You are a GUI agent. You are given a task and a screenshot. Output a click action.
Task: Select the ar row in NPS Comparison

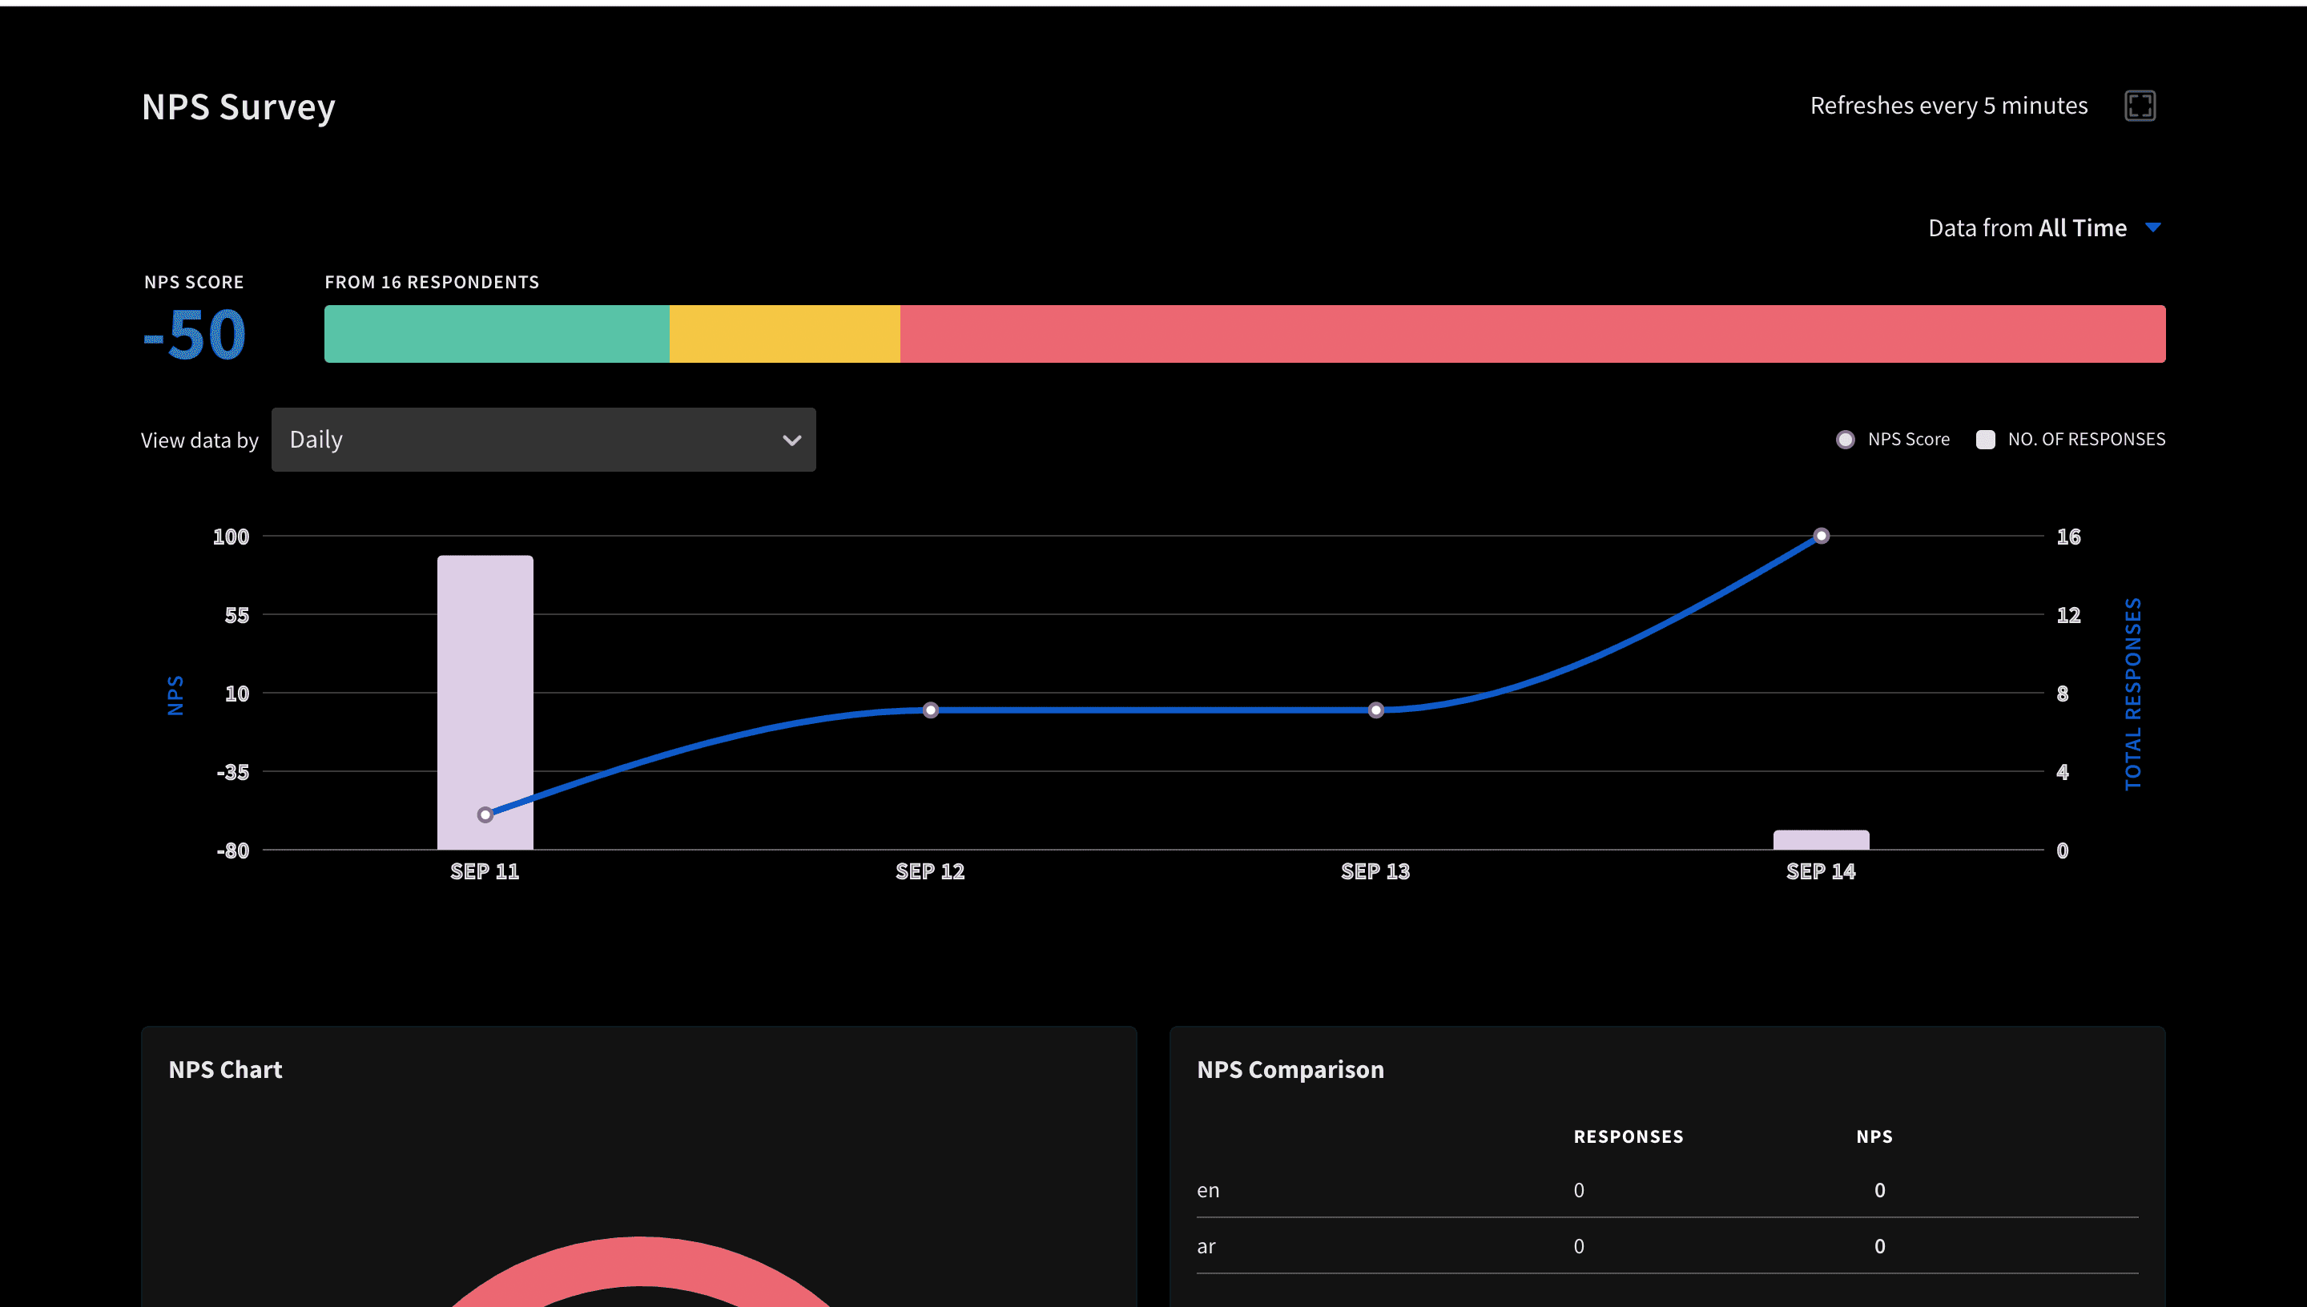coord(1206,1246)
